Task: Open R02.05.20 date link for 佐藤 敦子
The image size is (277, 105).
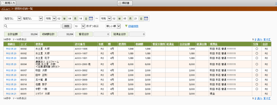Action: [x=11, y=84]
